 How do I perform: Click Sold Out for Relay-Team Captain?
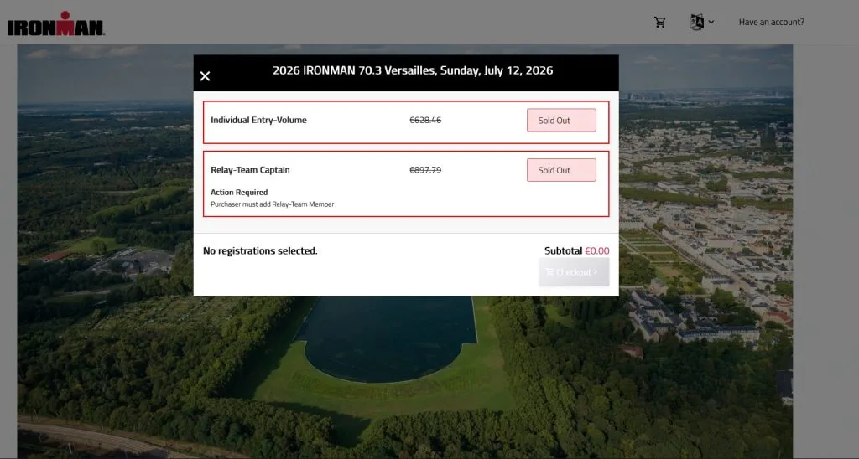(x=561, y=170)
